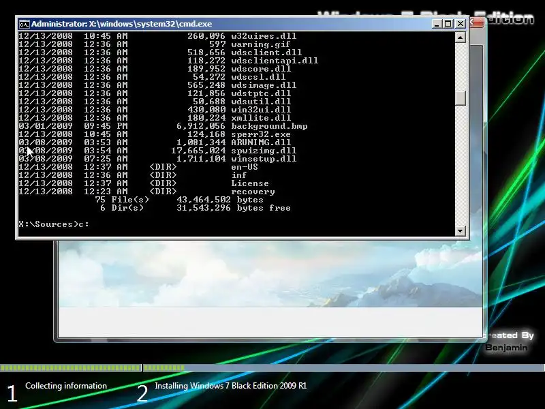Close the setup window behind the cmd window
The height and width of the screenshot is (409, 545).
tap(477, 23)
